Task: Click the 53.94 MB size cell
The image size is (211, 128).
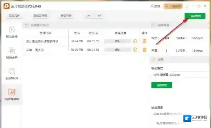Action: 77,41
